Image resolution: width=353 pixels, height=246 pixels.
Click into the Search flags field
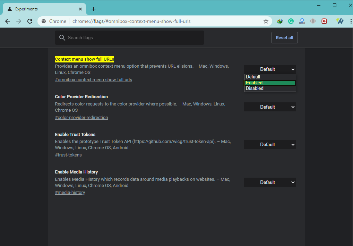click(129, 37)
